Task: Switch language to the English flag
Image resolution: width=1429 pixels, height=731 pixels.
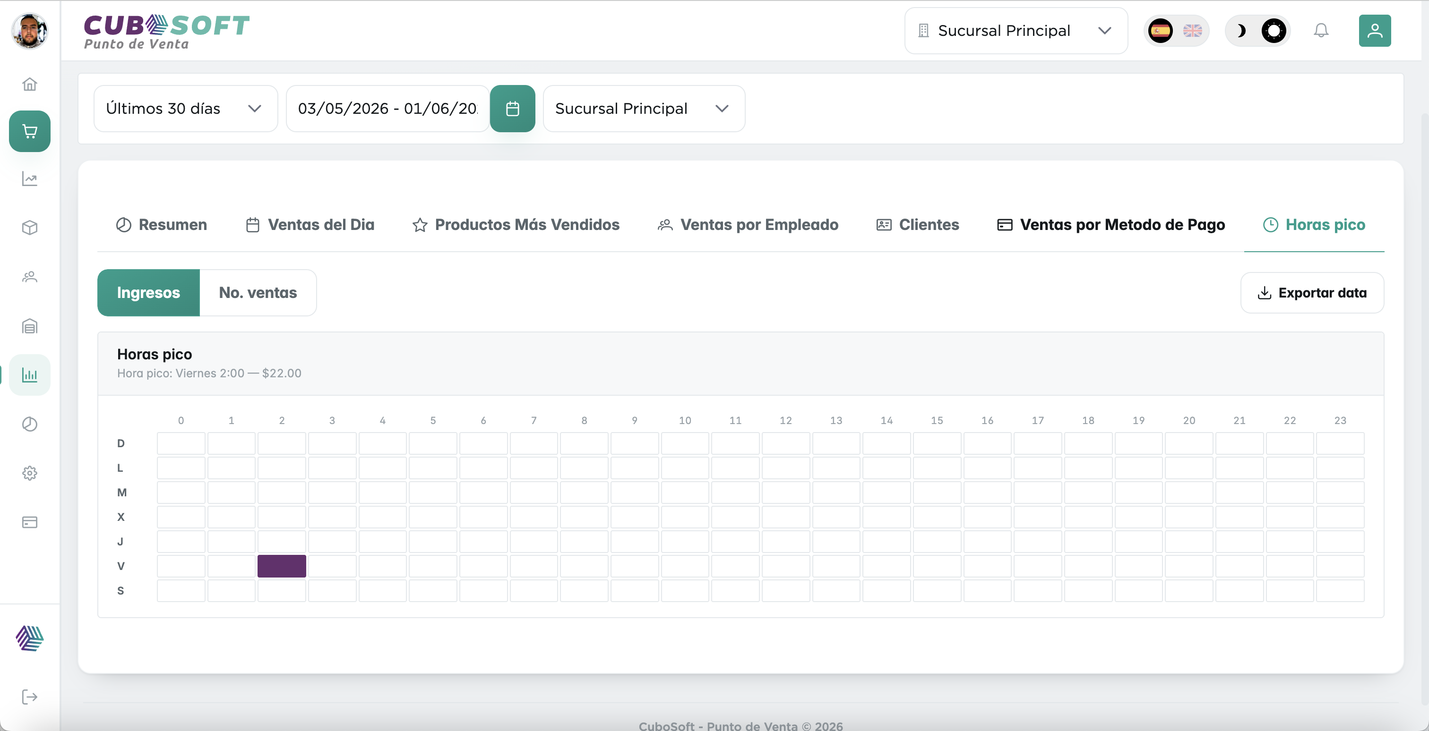Action: coord(1192,31)
